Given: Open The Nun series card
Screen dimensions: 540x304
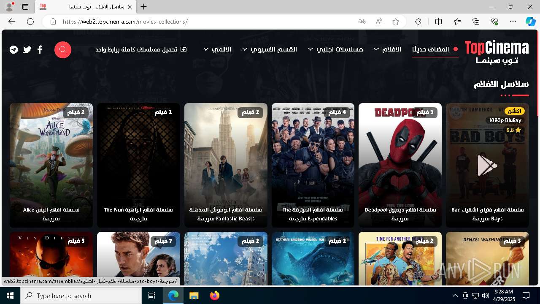Looking at the screenshot, I should click(x=138, y=165).
